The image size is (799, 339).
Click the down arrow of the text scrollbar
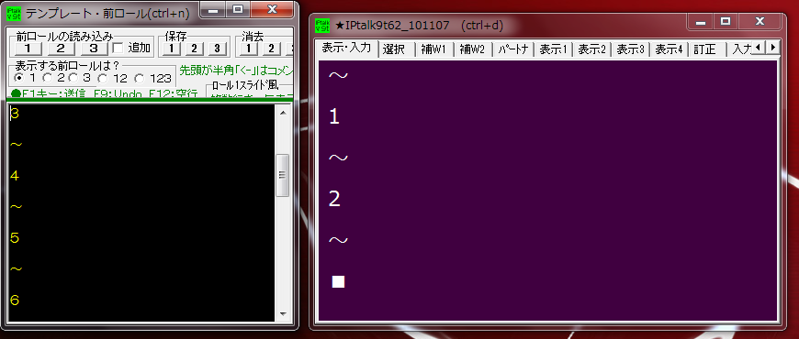tap(283, 314)
